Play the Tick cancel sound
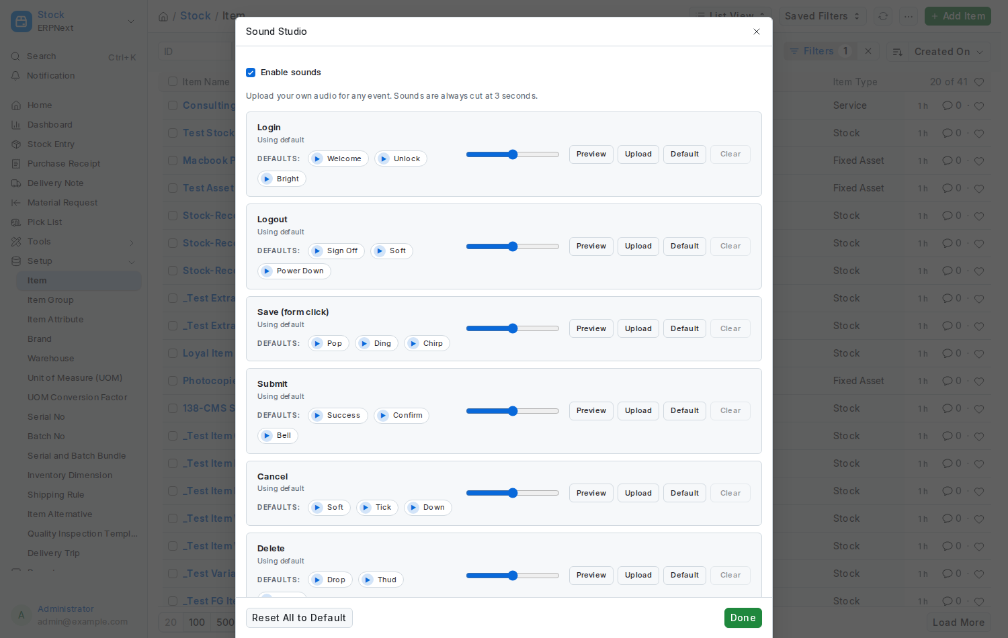The image size is (1008, 638). [377, 508]
